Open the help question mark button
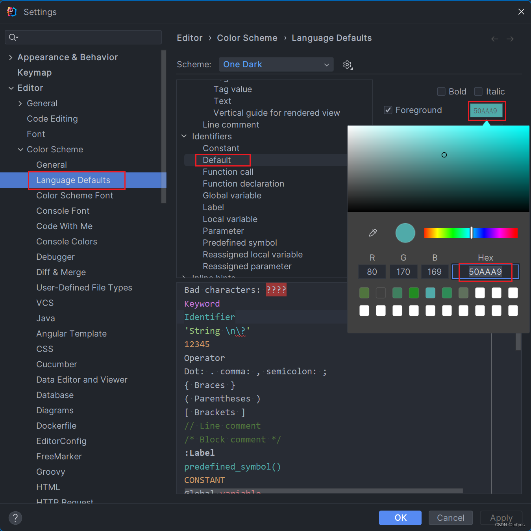 (x=15, y=518)
